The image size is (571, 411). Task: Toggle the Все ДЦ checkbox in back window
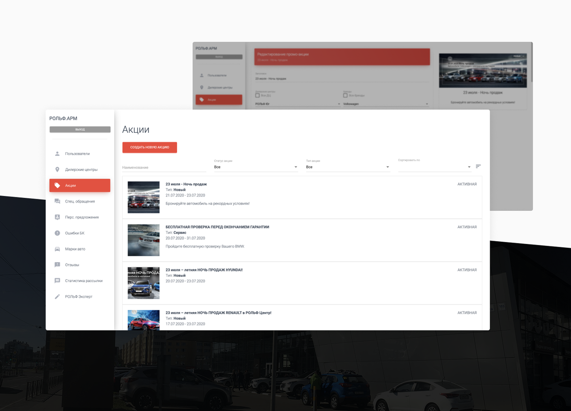[257, 95]
